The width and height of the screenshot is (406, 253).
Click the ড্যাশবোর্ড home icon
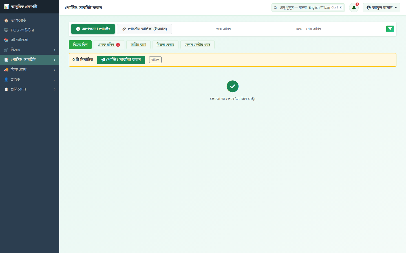point(6,20)
